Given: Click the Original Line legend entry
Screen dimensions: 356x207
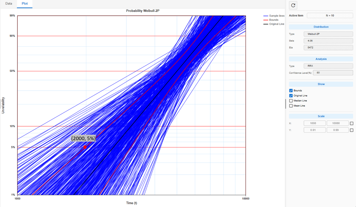Looking at the screenshot, I should [274, 24].
